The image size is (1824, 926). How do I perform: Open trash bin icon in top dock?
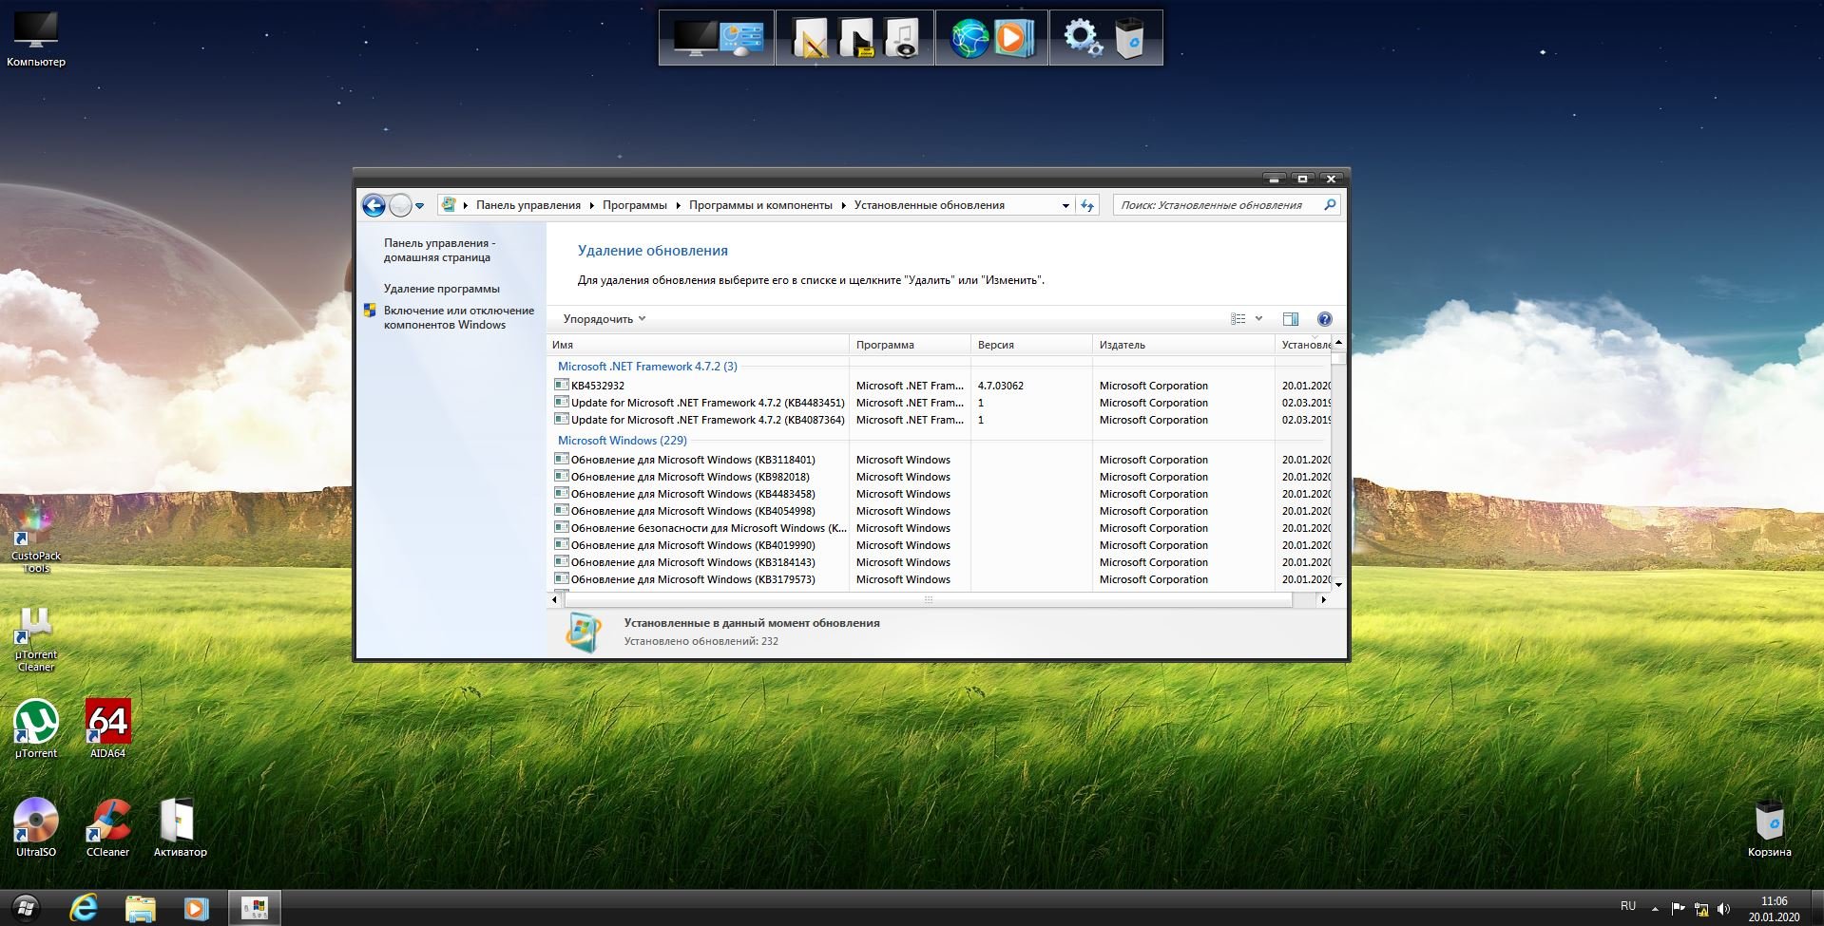[1129, 38]
